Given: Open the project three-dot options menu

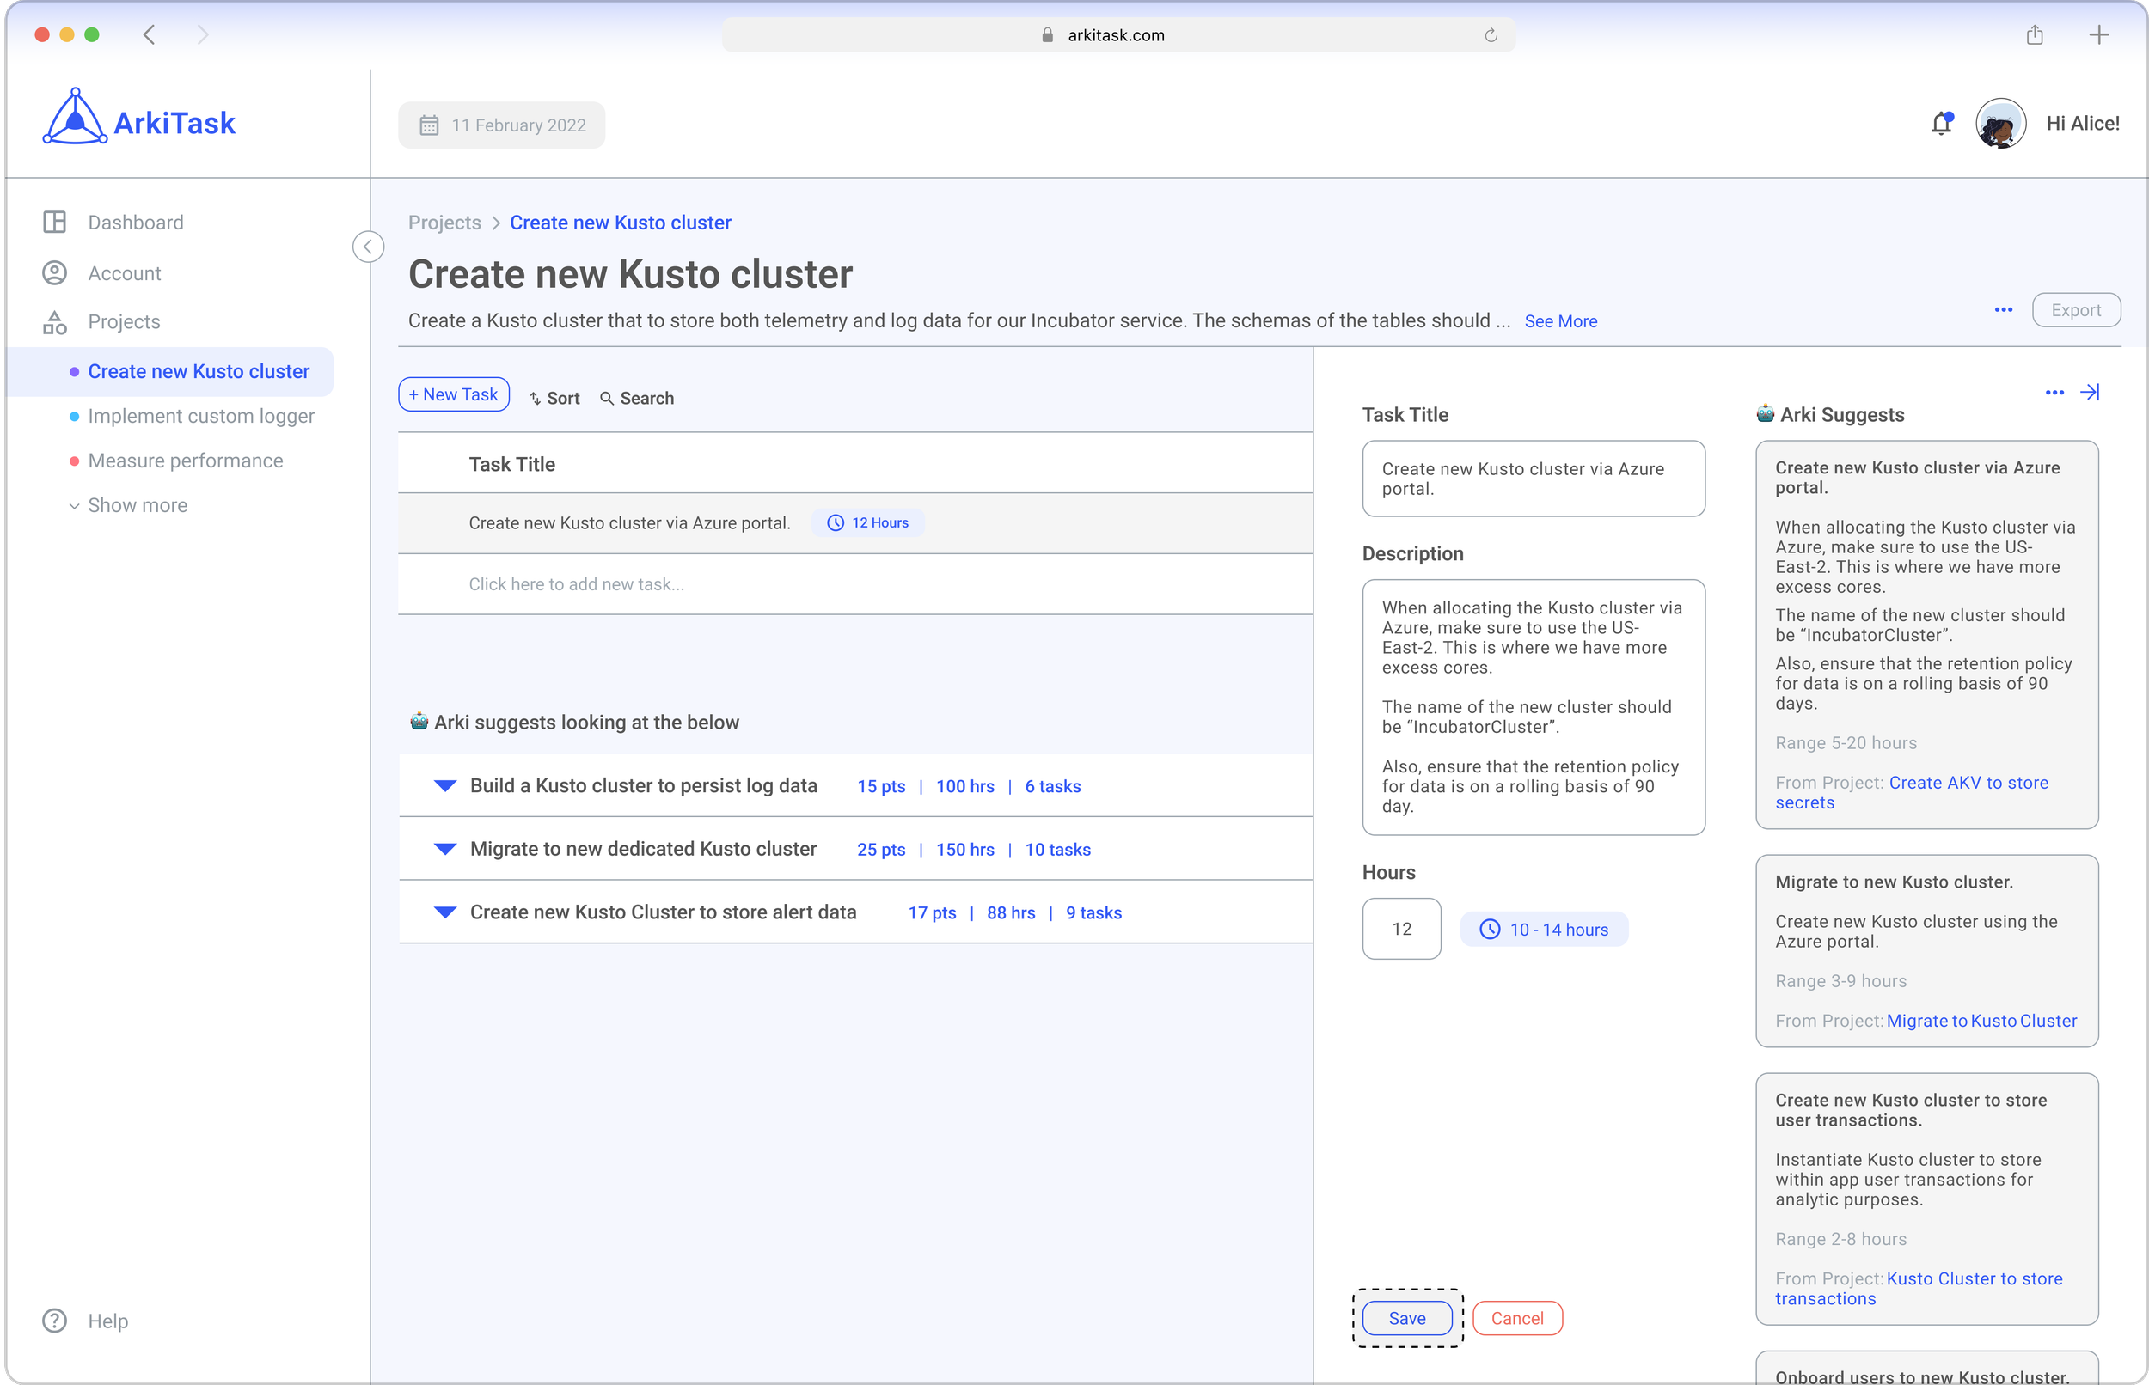Looking at the screenshot, I should point(2003,309).
